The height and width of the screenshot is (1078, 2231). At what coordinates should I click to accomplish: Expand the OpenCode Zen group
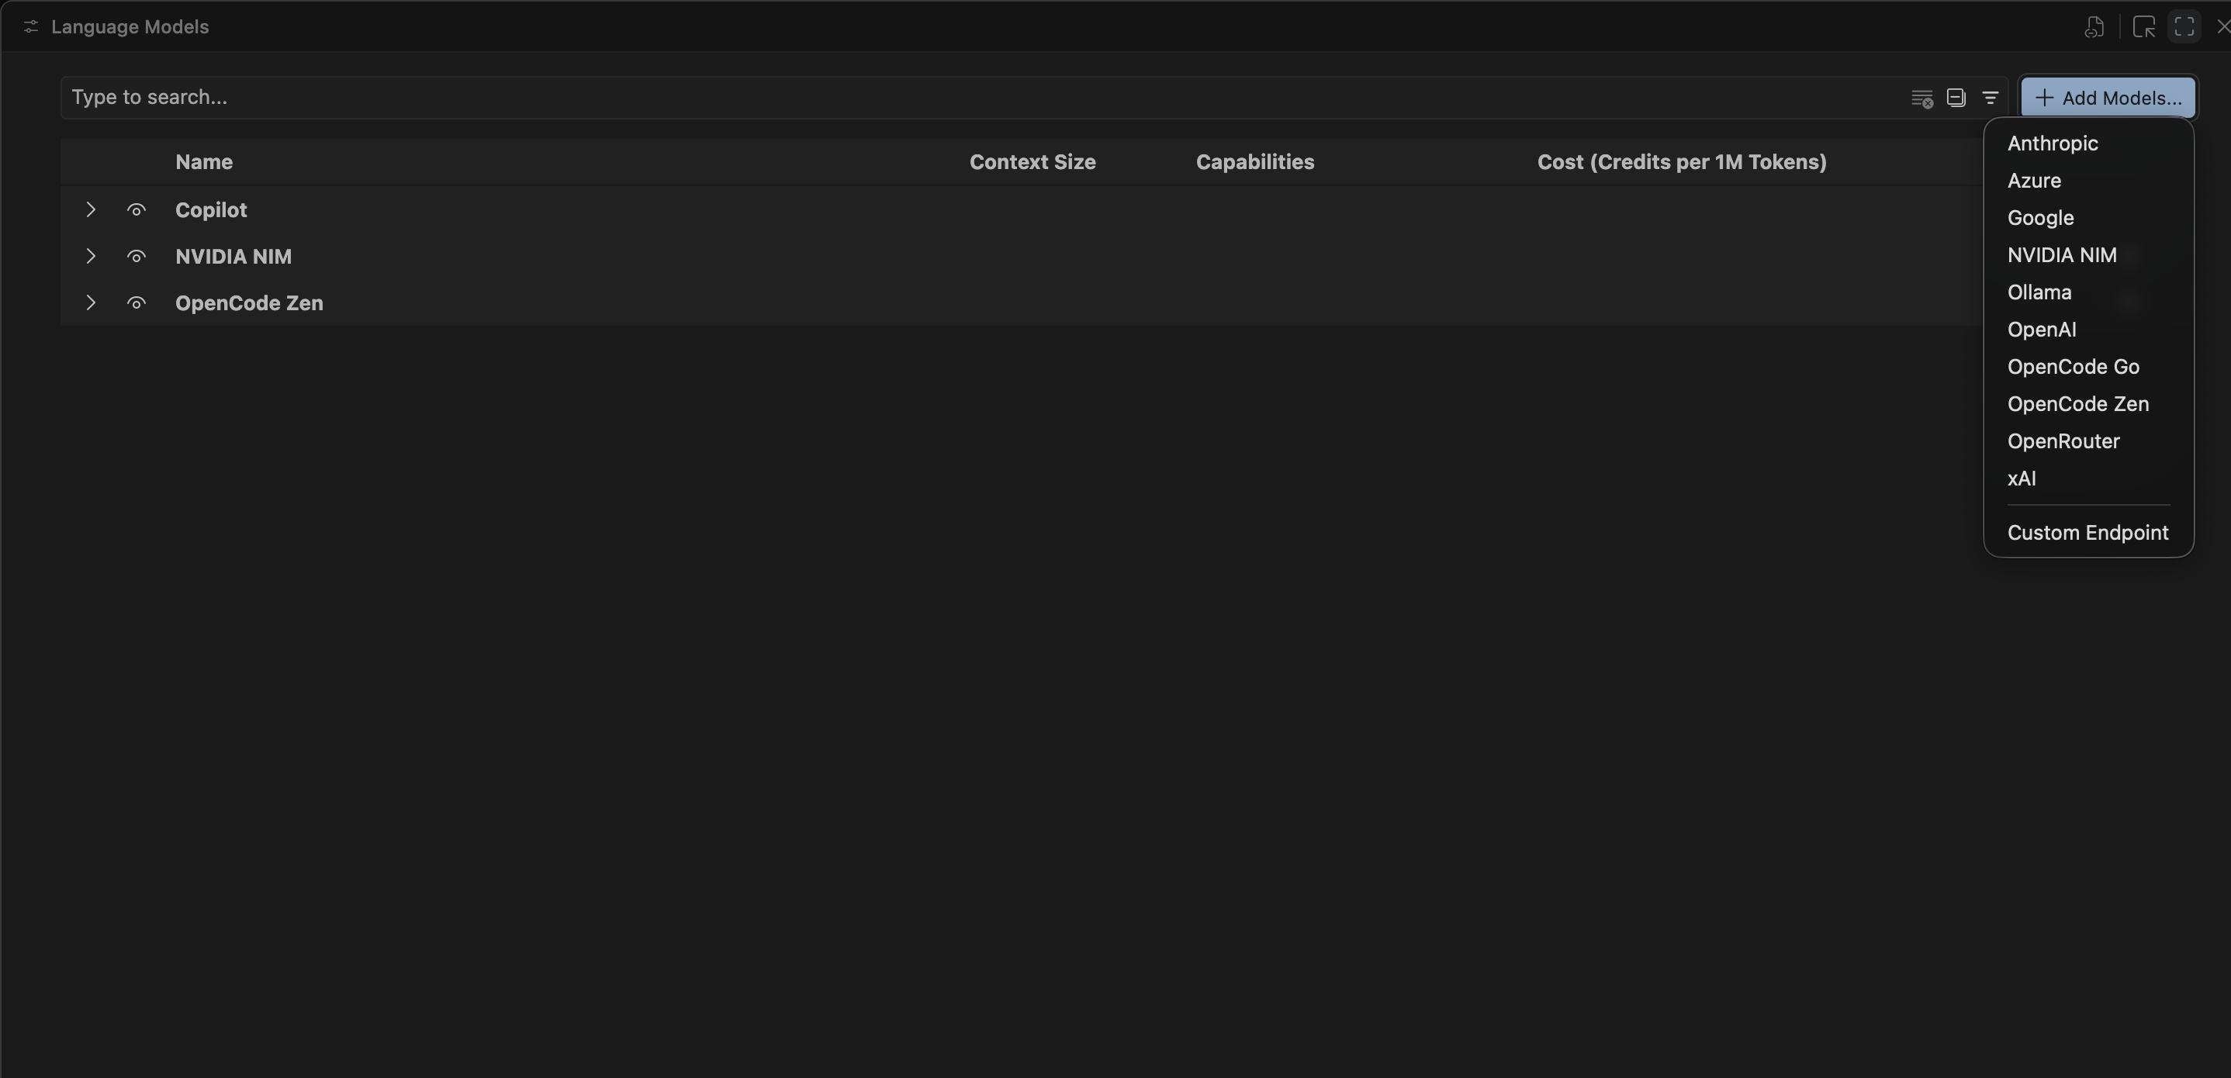tap(90, 303)
